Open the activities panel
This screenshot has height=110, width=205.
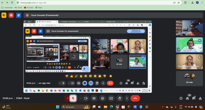[x=200, y=98]
